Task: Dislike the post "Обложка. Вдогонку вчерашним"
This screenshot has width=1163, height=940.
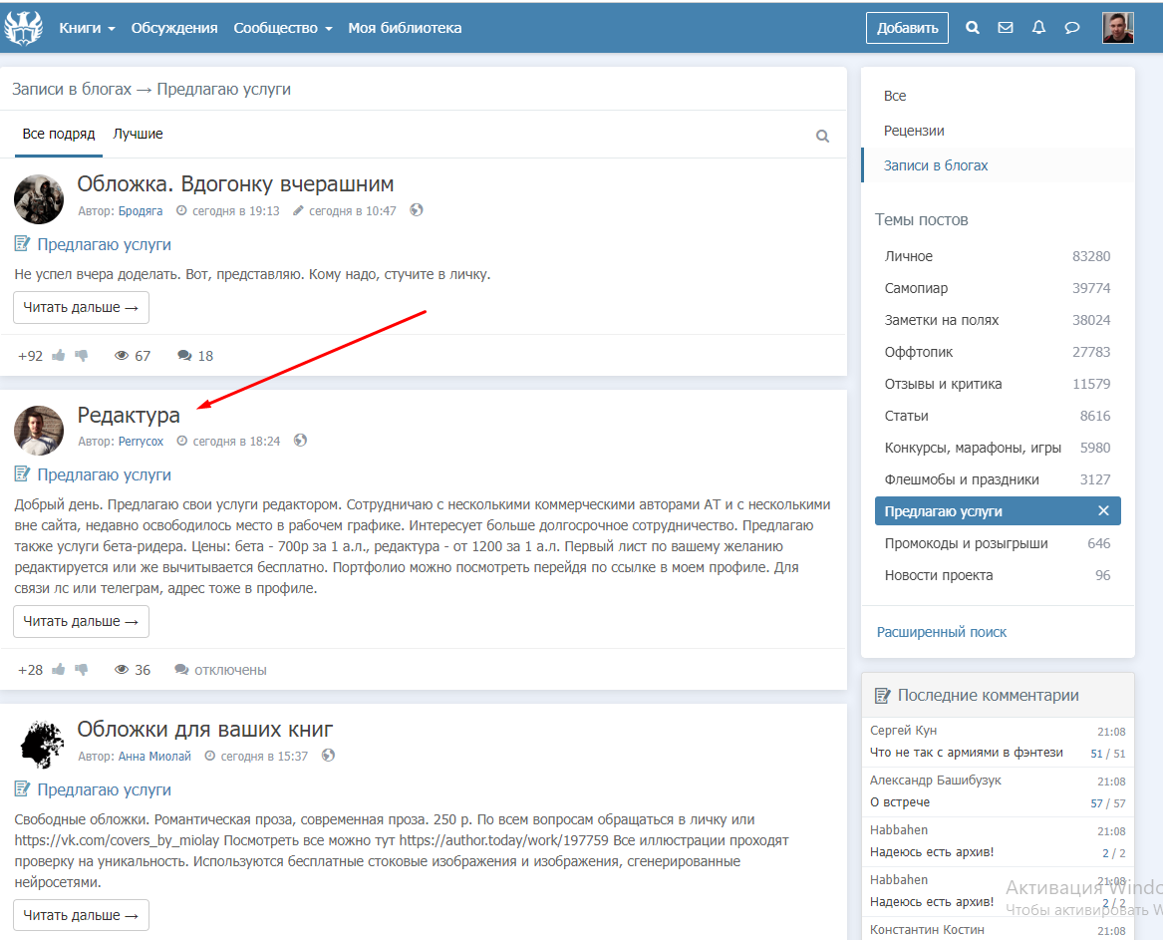Action: pos(82,356)
